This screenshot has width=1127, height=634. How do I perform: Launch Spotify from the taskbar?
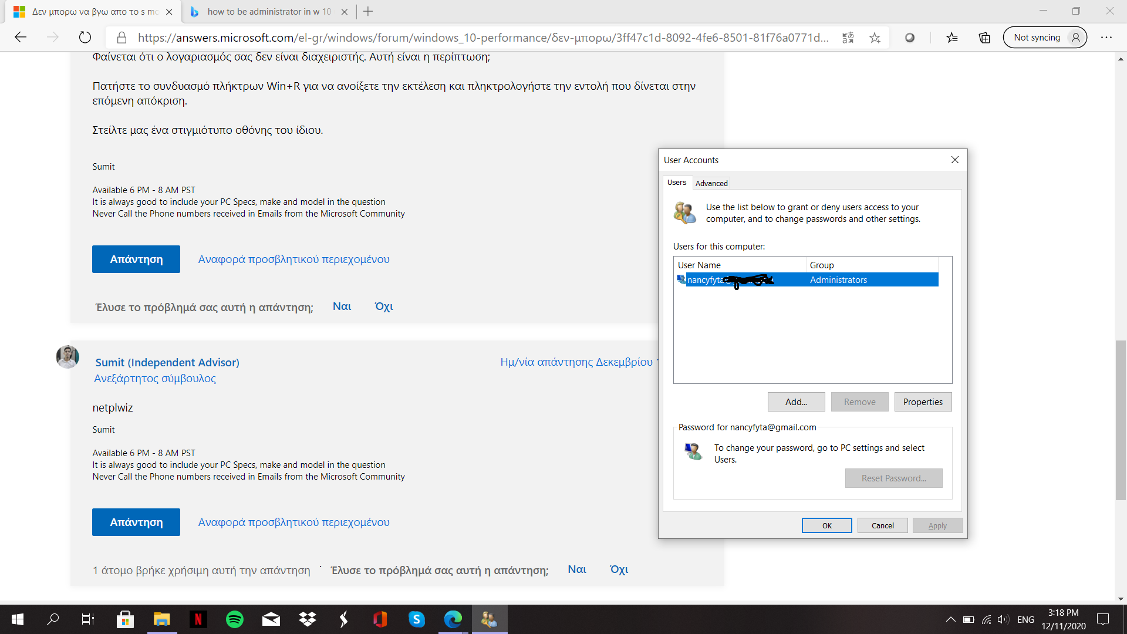pyautogui.click(x=234, y=619)
